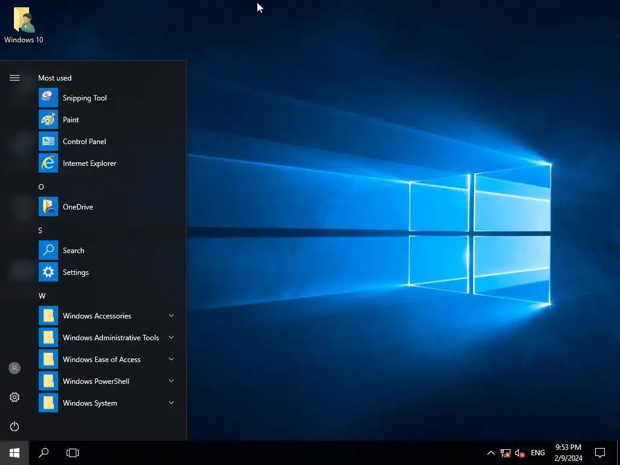Click the muted volume tray icon
Viewport: 620px width, 465px height.
pyautogui.click(x=519, y=453)
